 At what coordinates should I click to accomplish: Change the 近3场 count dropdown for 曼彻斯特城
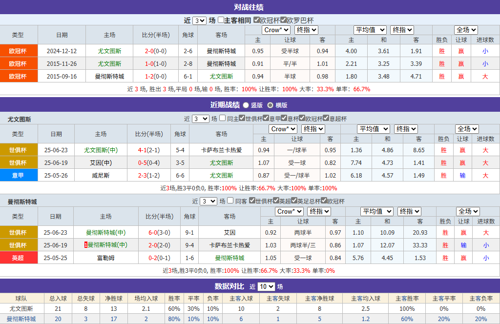click(x=208, y=201)
